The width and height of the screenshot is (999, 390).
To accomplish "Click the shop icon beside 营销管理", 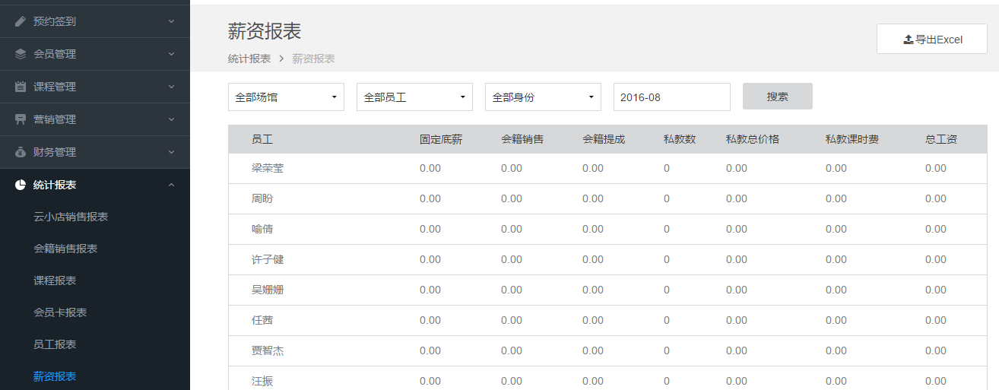I will tap(21, 119).
